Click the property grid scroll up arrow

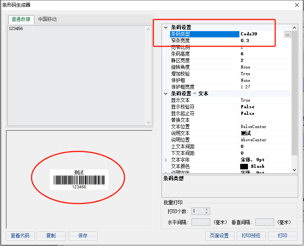[294, 28]
